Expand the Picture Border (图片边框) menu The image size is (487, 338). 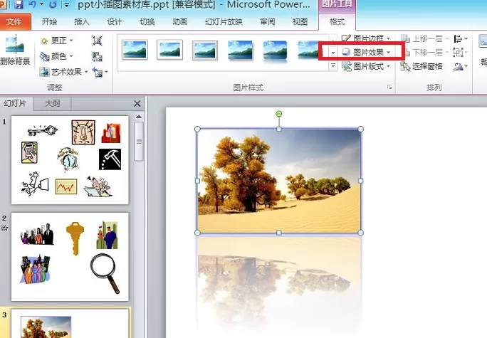point(366,38)
